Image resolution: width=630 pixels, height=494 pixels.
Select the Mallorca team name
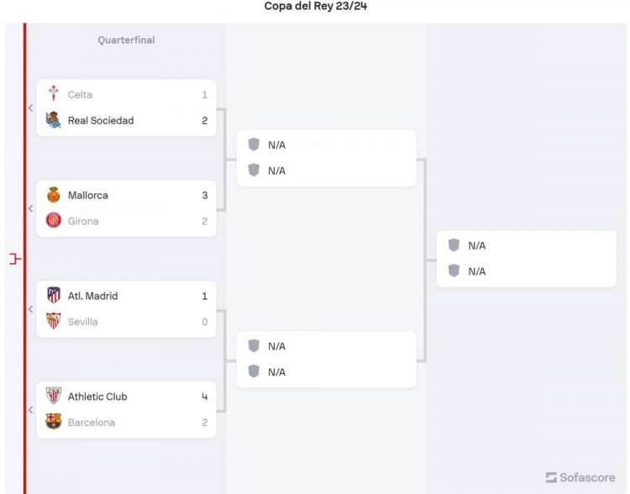[x=88, y=195]
